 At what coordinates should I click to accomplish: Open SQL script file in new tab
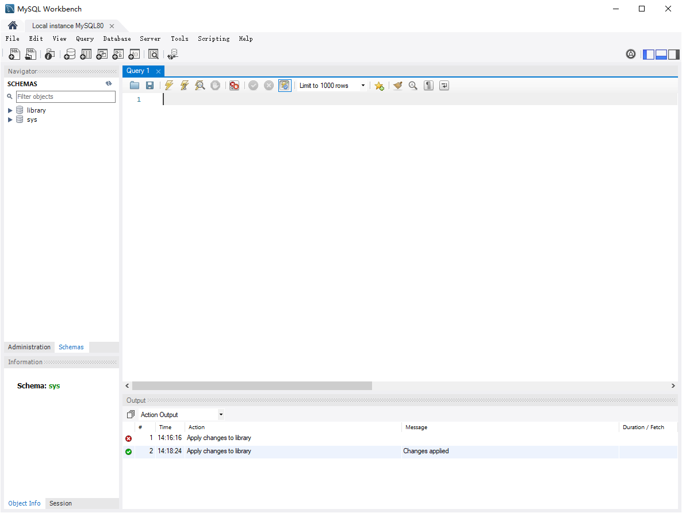click(x=30, y=54)
